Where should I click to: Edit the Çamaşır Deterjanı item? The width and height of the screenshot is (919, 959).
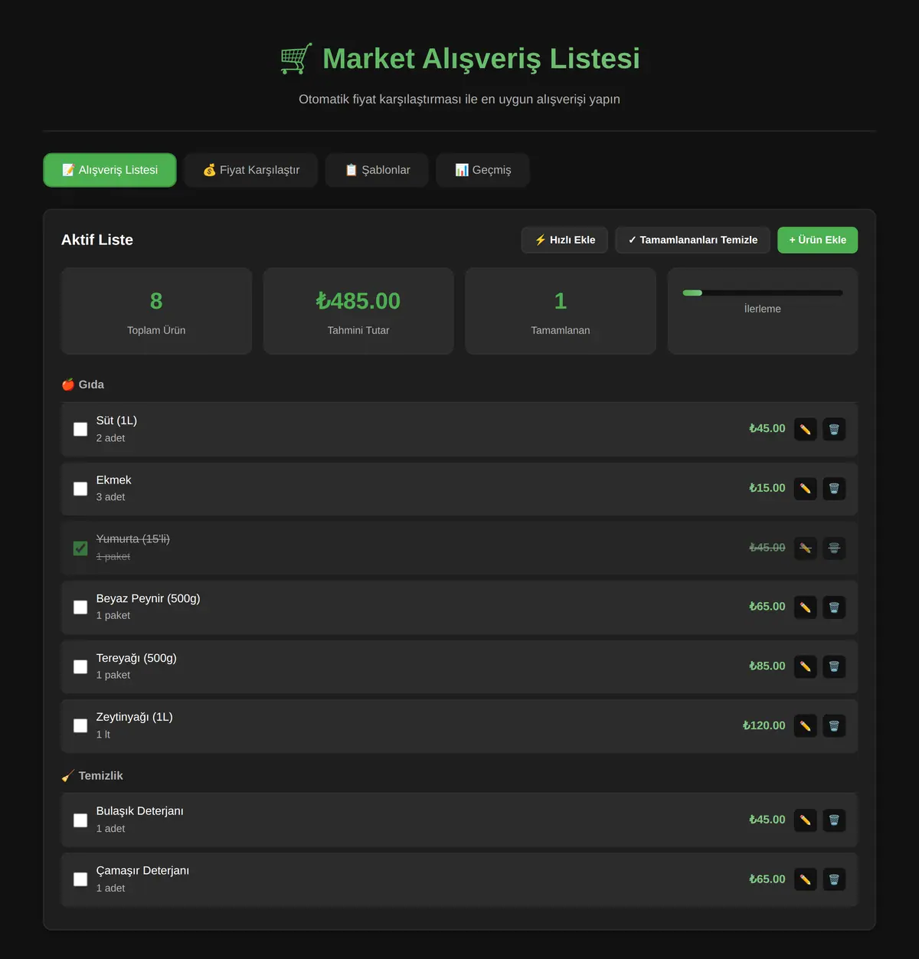click(x=805, y=879)
